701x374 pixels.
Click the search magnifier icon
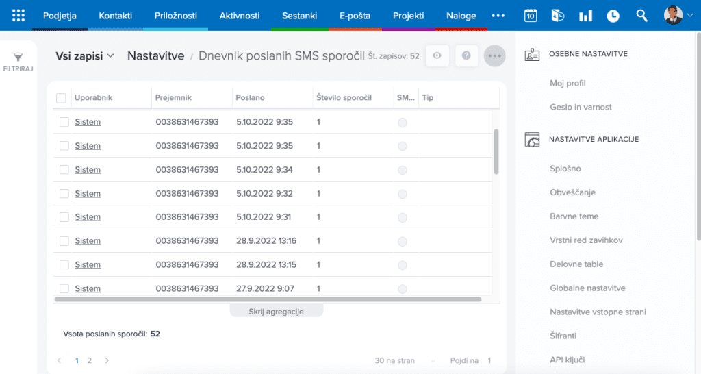(641, 16)
